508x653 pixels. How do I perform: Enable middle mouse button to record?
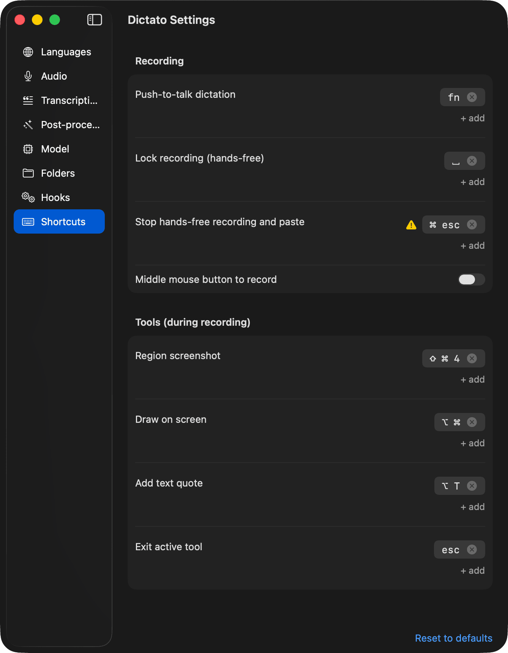pyautogui.click(x=472, y=279)
